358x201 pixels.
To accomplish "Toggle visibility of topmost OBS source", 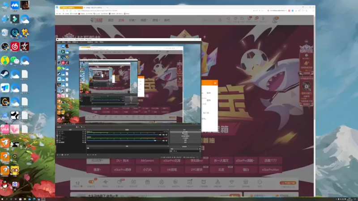I will 83,131.
